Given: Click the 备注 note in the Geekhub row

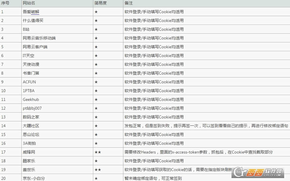Looking at the screenshot, I should click(154, 99).
